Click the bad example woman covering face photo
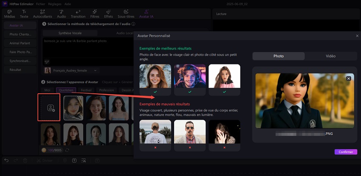This screenshot has width=361, height=176. coord(224,132)
